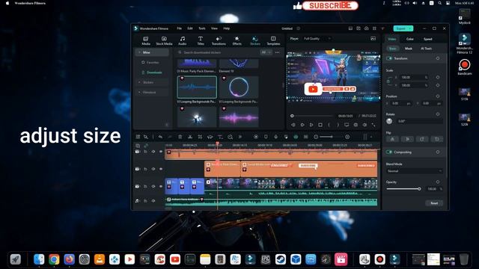Image resolution: width=479 pixels, height=269 pixels.
Task: Click the scissors split icon
Action: coord(189,137)
